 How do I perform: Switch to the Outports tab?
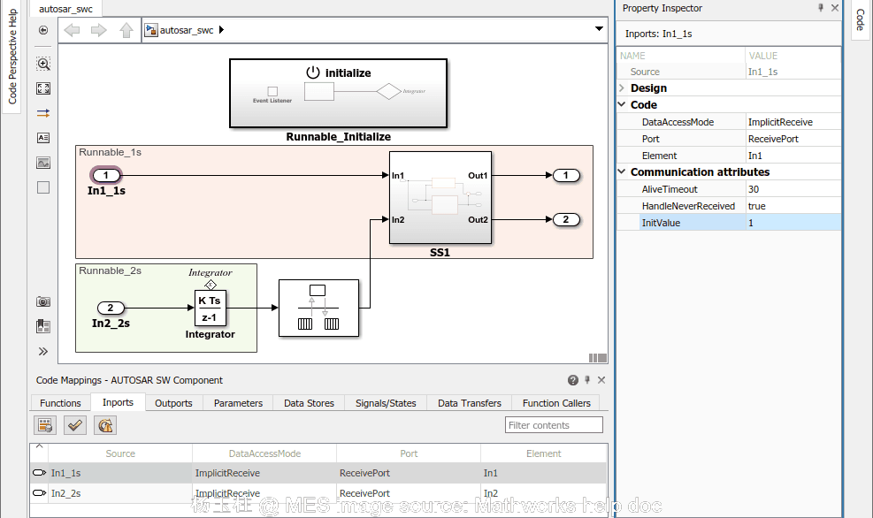click(173, 402)
